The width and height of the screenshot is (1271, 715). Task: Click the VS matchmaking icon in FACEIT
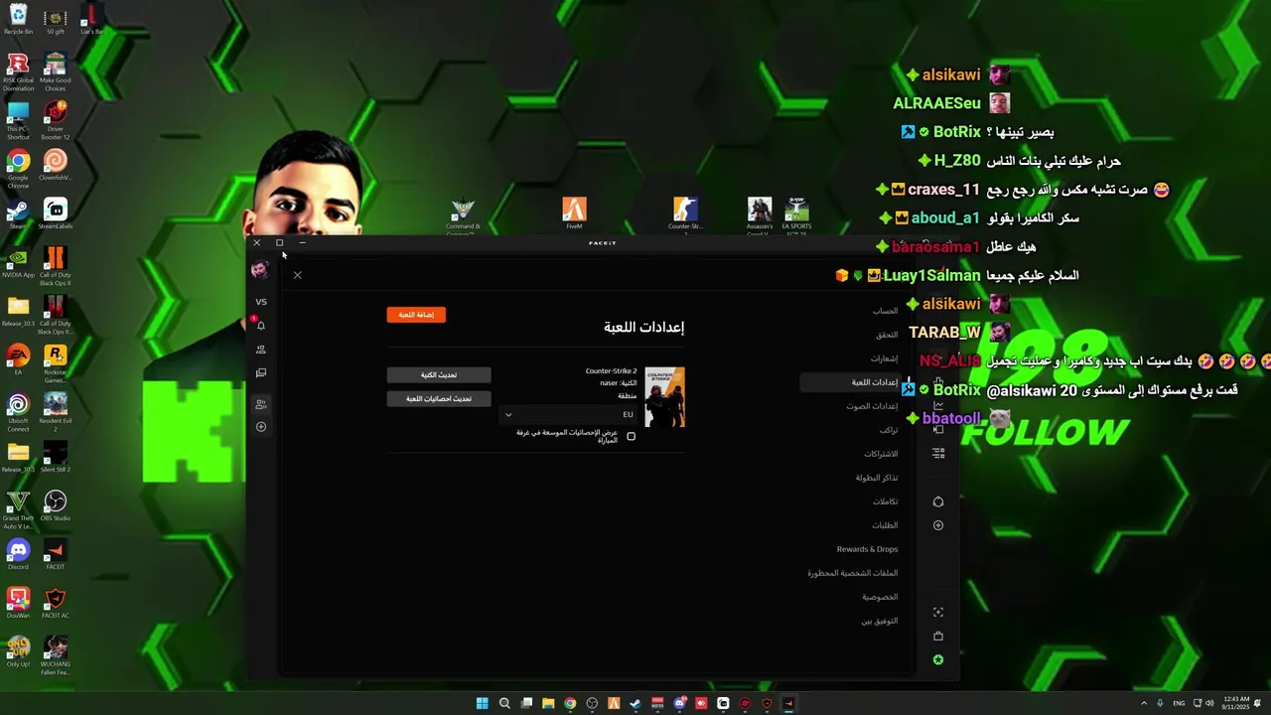click(261, 302)
